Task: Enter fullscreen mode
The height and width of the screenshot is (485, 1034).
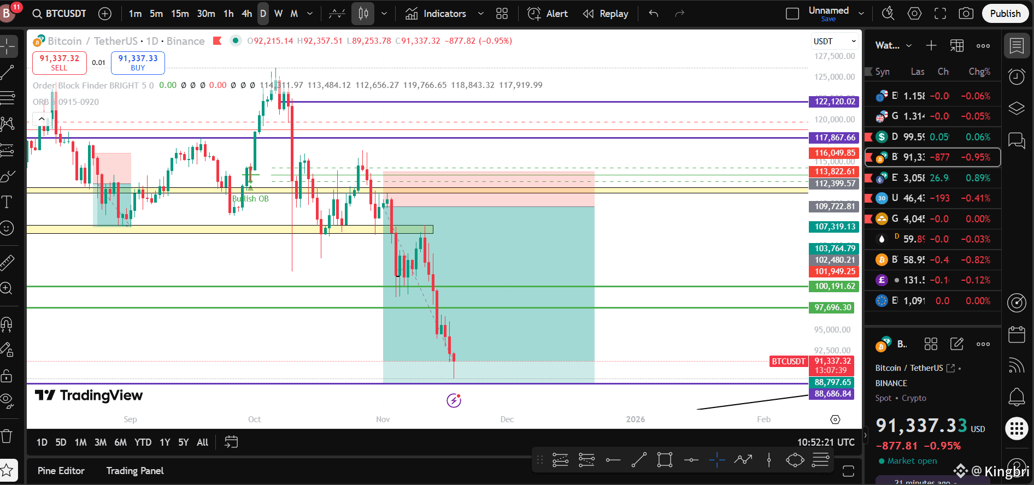Action: click(x=940, y=14)
